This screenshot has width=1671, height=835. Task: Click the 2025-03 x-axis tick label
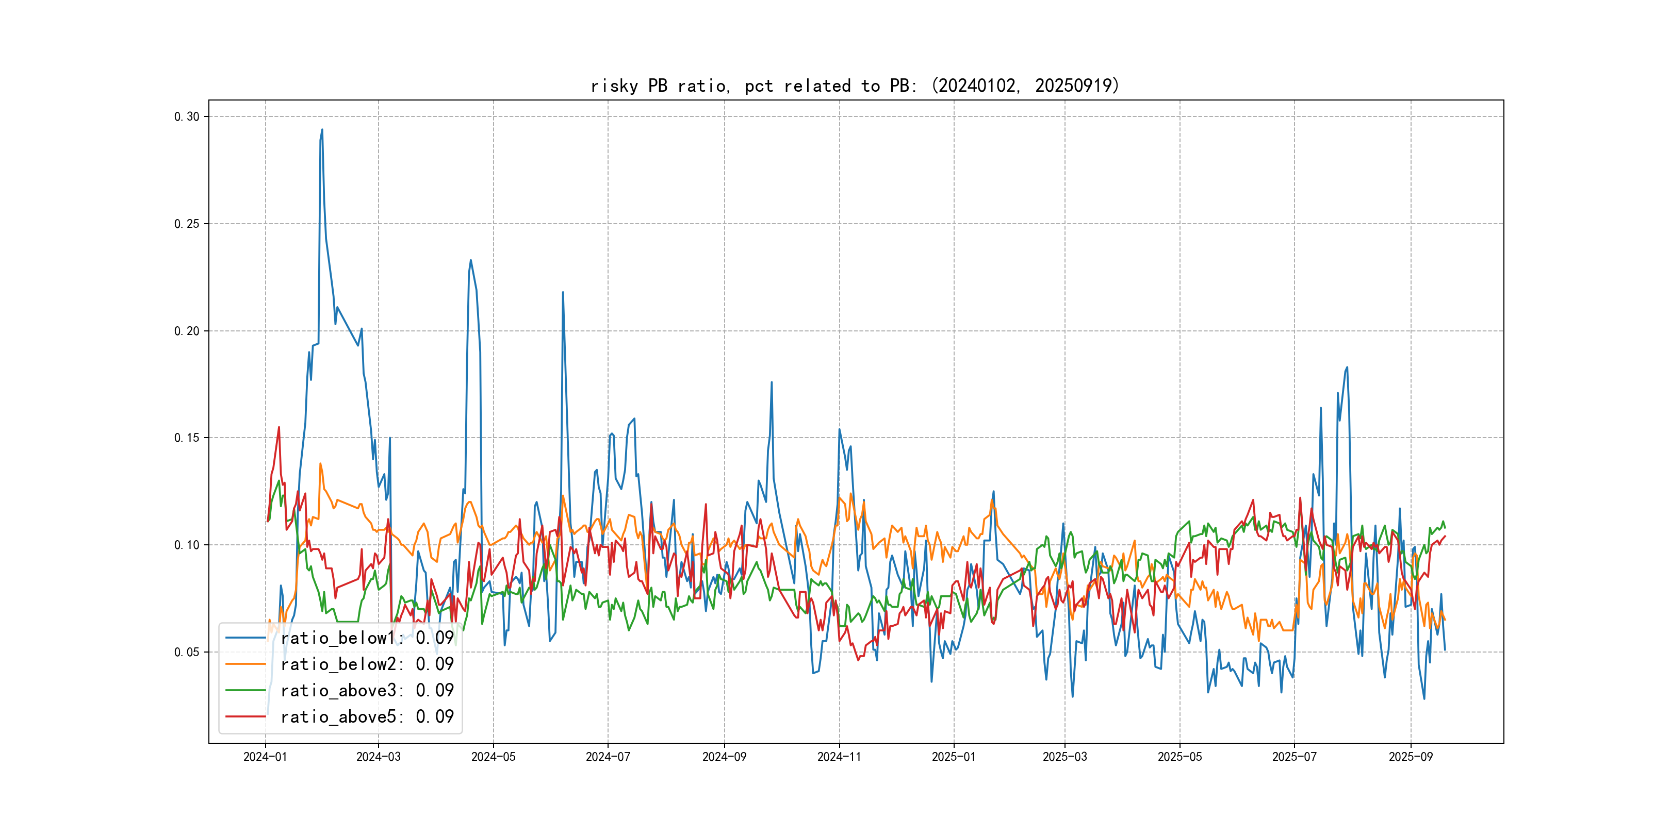pyautogui.click(x=1064, y=757)
